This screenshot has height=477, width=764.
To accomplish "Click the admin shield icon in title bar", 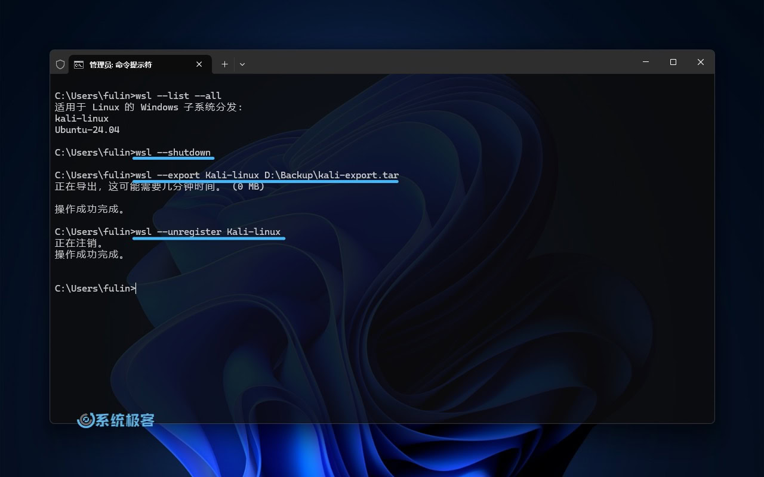I will pos(60,64).
